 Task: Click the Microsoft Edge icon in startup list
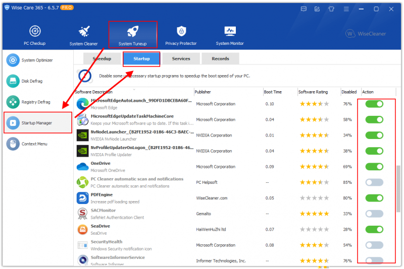pos(83,104)
